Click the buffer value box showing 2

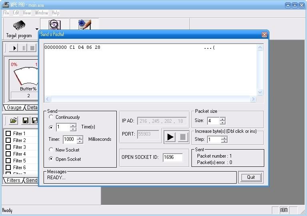(24, 96)
